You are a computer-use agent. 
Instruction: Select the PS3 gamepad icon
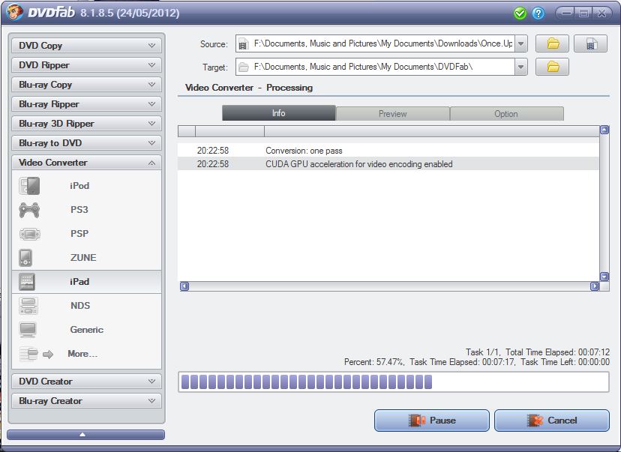click(29, 210)
